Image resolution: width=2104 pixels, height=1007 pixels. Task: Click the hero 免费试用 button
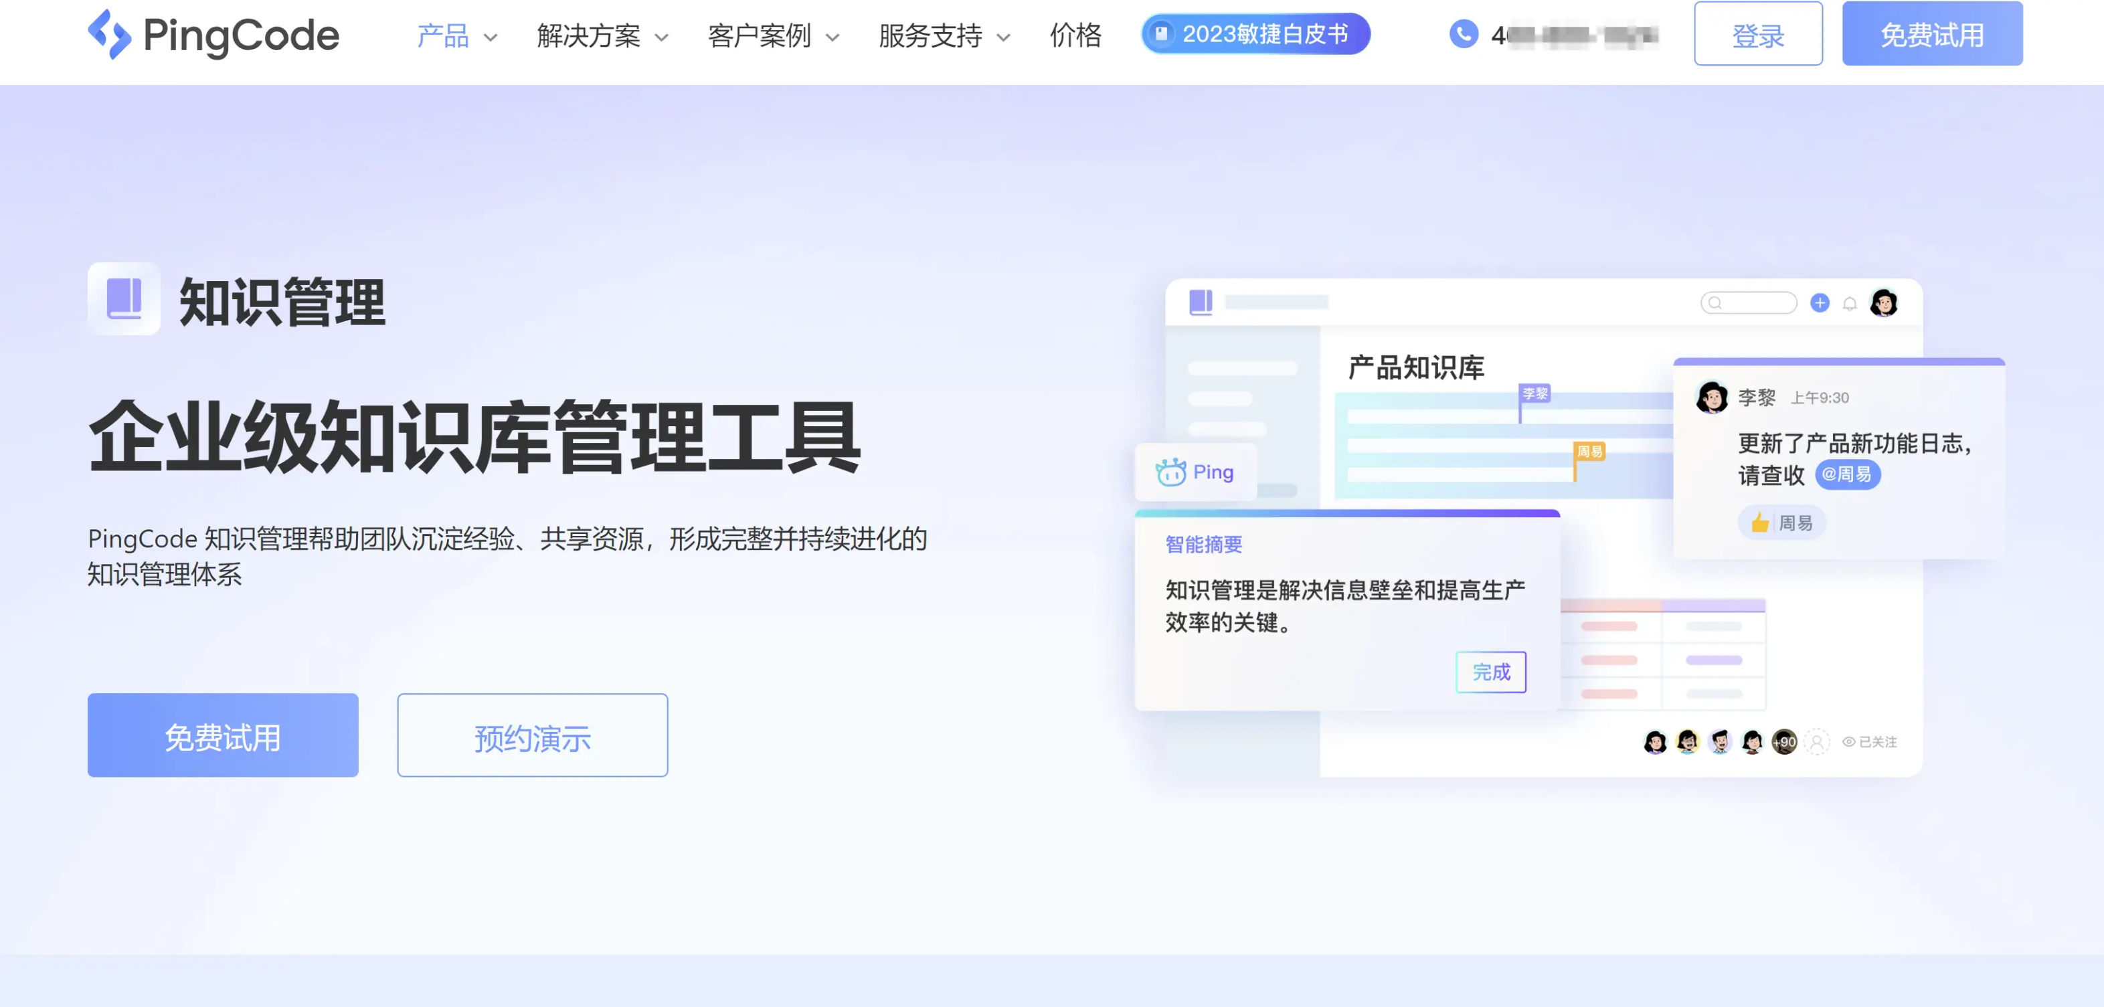point(223,735)
